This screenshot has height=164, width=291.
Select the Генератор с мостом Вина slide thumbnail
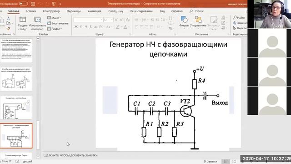pyautogui.click(x=16, y=108)
